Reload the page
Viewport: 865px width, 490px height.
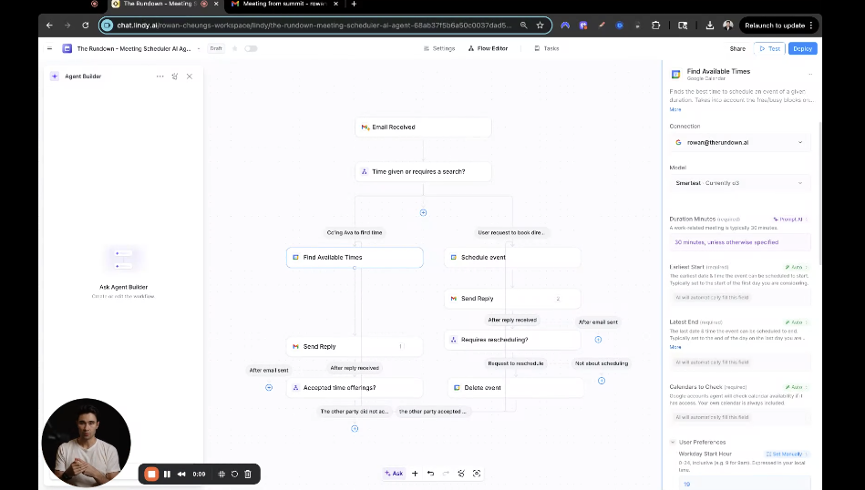coord(85,26)
